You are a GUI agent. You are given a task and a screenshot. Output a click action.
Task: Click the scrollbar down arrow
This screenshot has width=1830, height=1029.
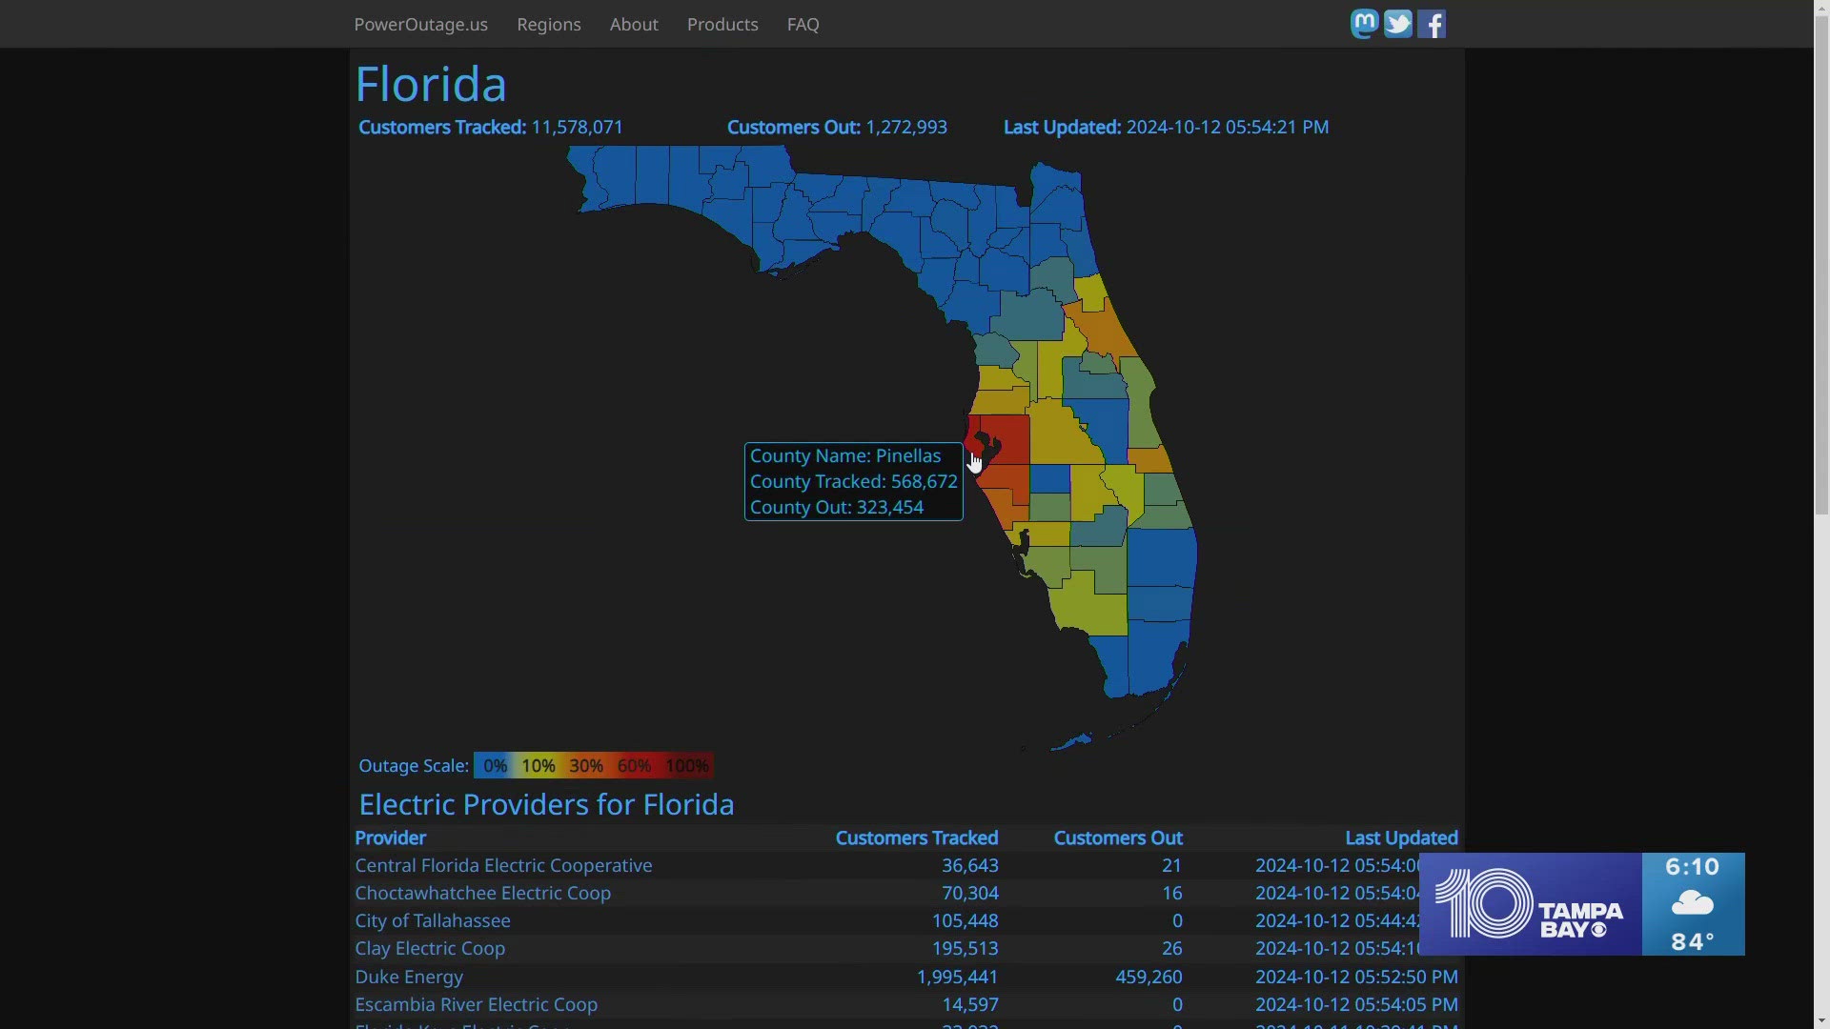[1821, 1020]
